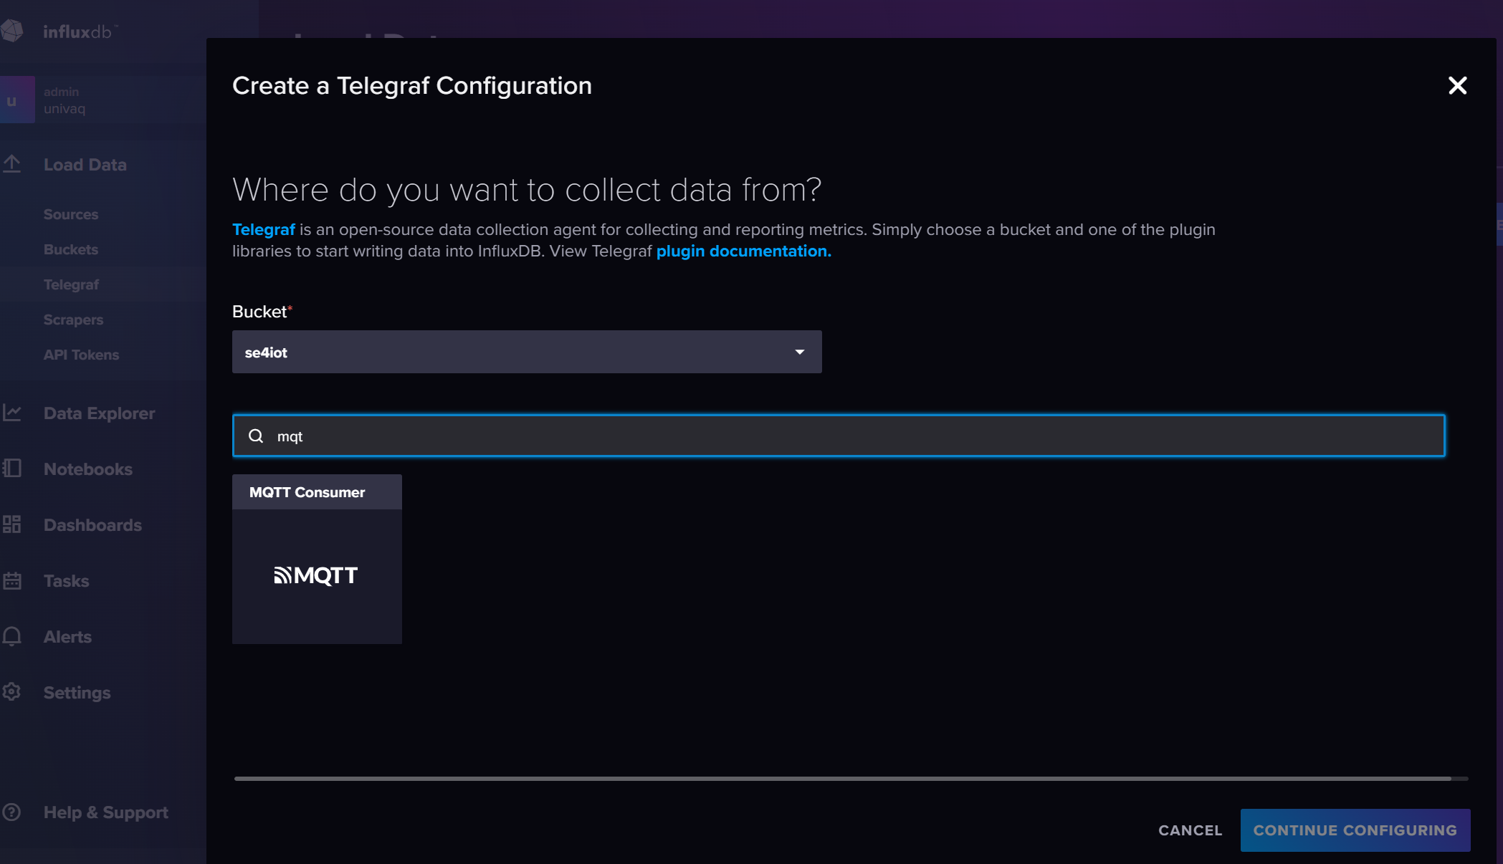This screenshot has width=1503, height=864.
Task: Click the Data Explorer graph icon
Action: (11, 413)
